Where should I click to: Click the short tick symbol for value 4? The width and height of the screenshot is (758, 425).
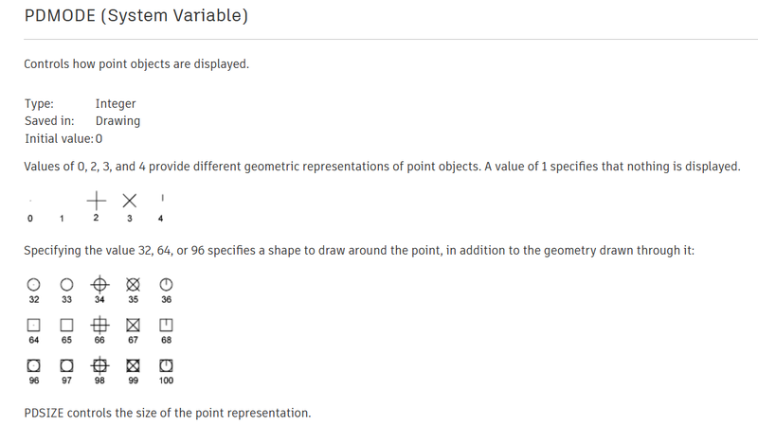[164, 198]
